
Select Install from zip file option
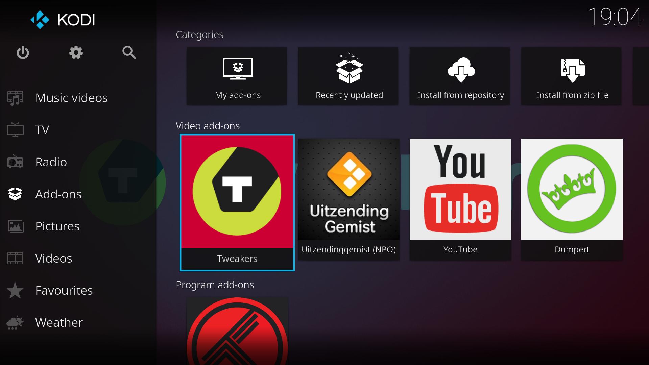(572, 76)
